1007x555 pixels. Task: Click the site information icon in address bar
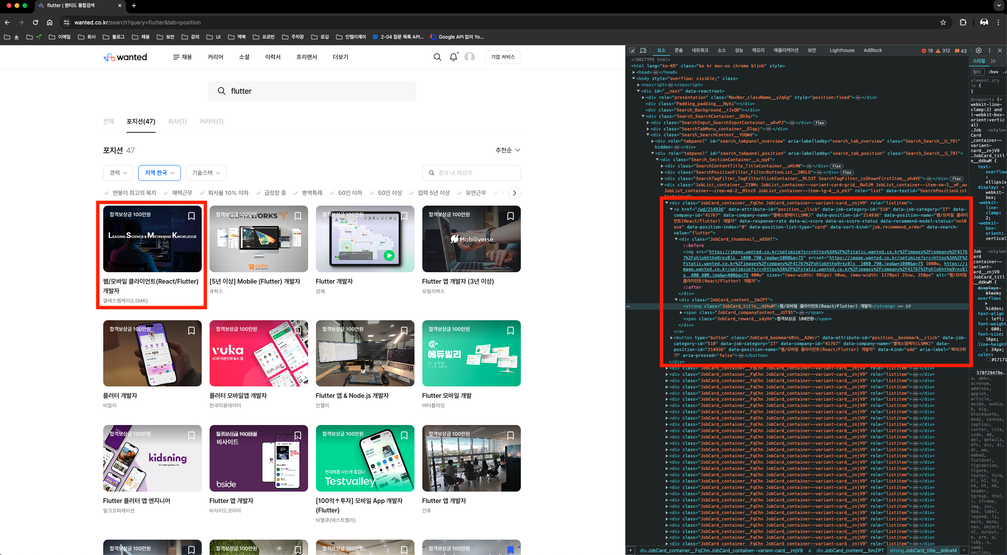[x=67, y=22]
